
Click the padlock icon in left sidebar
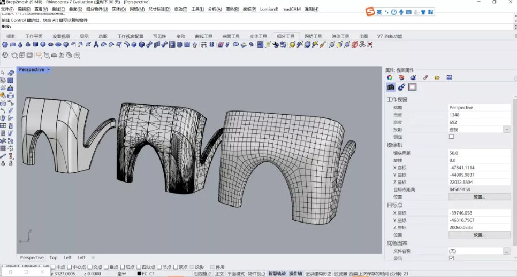pos(3,163)
